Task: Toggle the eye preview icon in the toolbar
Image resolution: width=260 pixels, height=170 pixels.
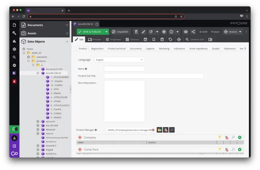Action: tap(186, 32)
